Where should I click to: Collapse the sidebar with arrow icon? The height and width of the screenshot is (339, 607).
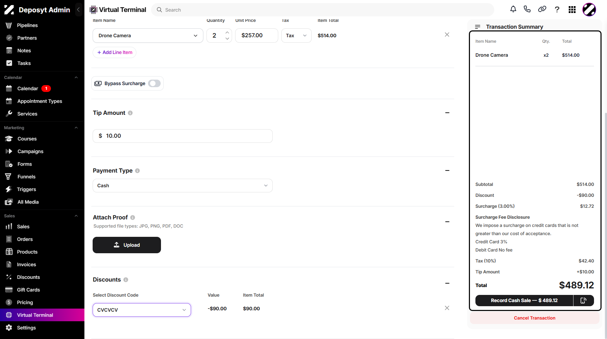point(78,10)
